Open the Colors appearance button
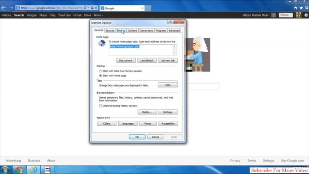 pyautogui.click(x=107, y=124)
